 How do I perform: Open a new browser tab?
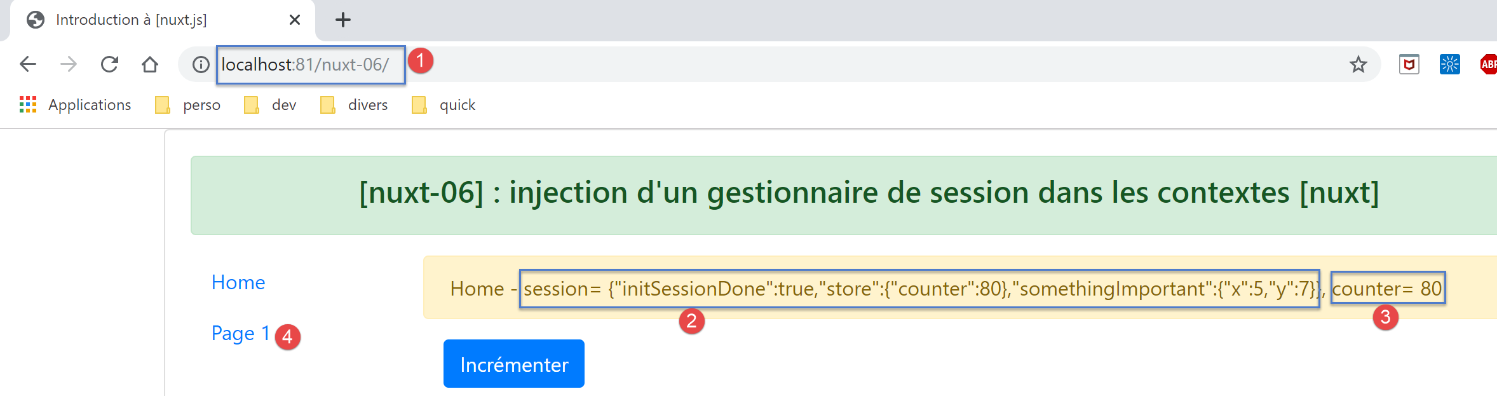[343, 20]
